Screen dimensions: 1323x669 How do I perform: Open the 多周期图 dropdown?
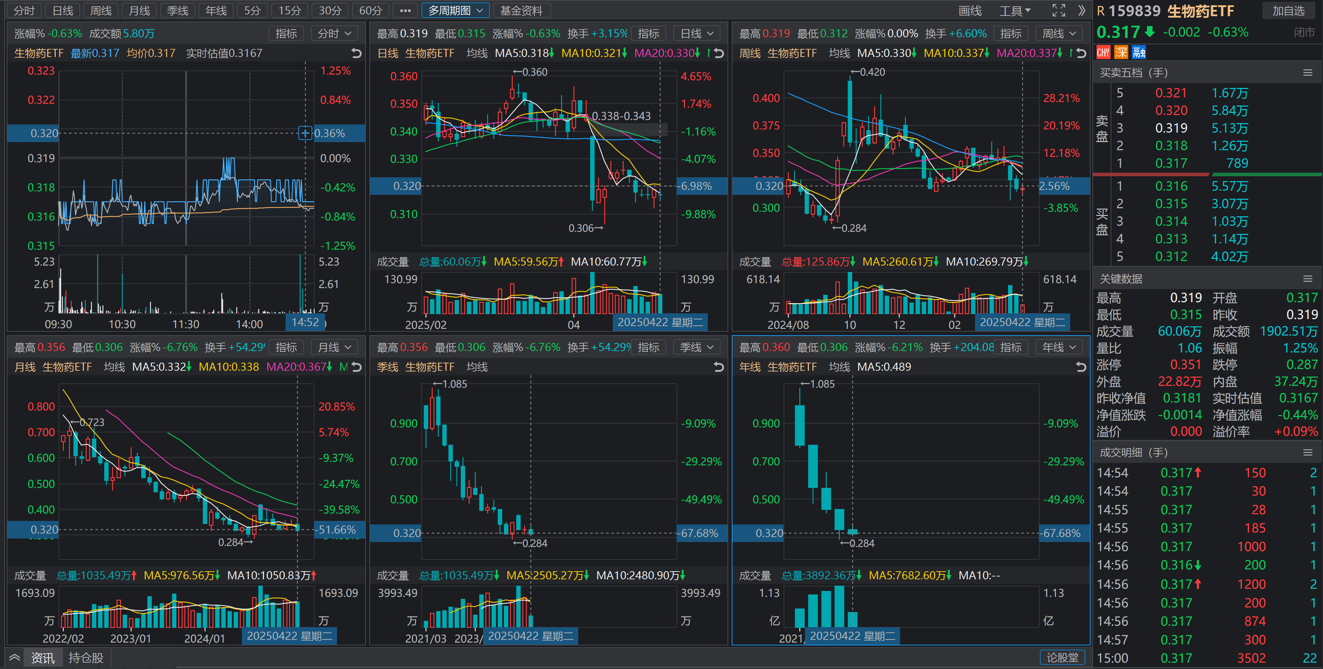tap(455, 10)
